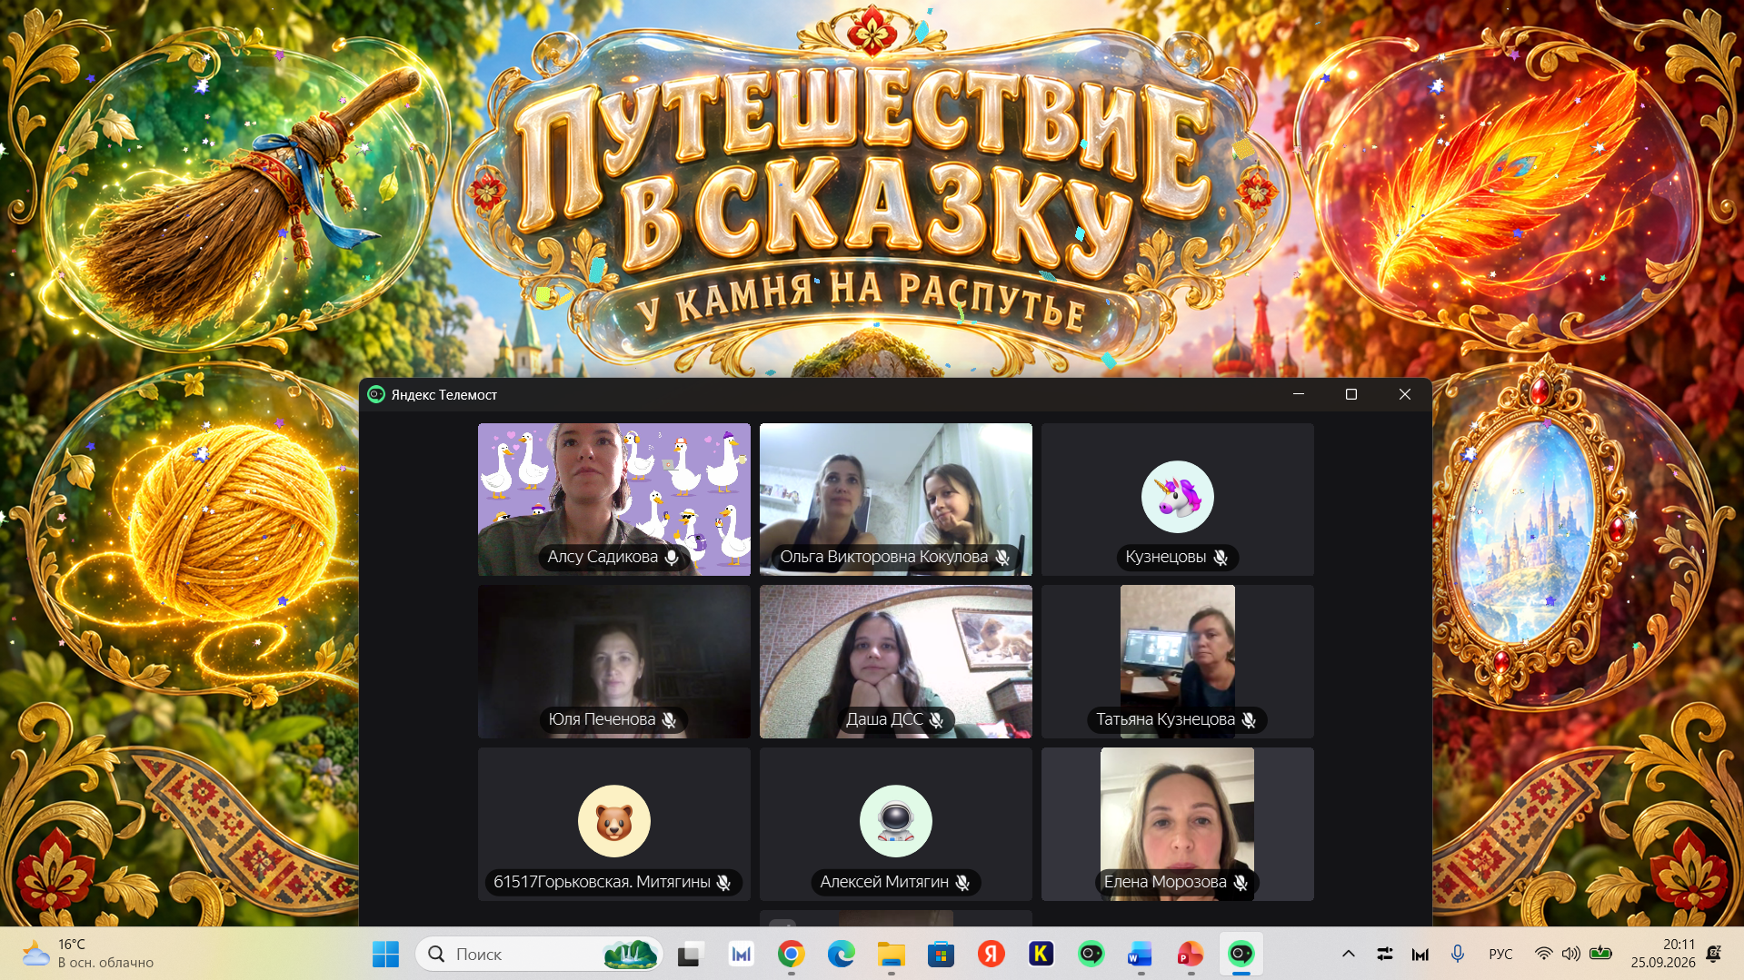Open the volume control in the tray
The width and height of the screenshot is (1744, 980).
(1570, 954)
